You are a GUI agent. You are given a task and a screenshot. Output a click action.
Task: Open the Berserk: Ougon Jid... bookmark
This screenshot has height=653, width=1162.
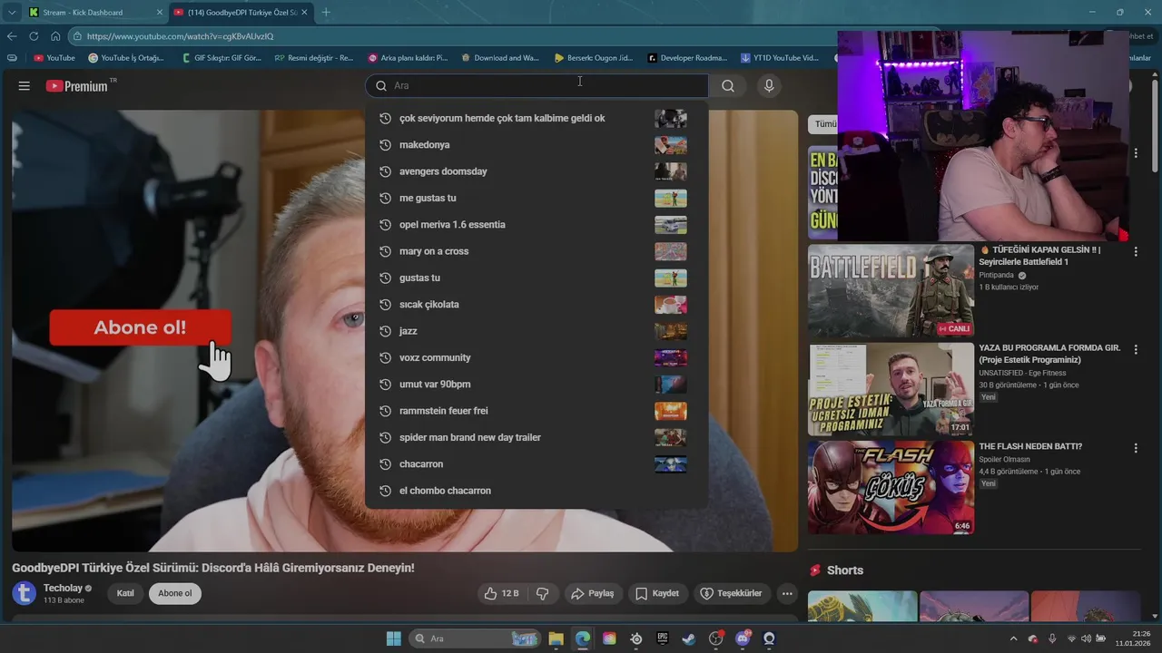tap(594, 58)
